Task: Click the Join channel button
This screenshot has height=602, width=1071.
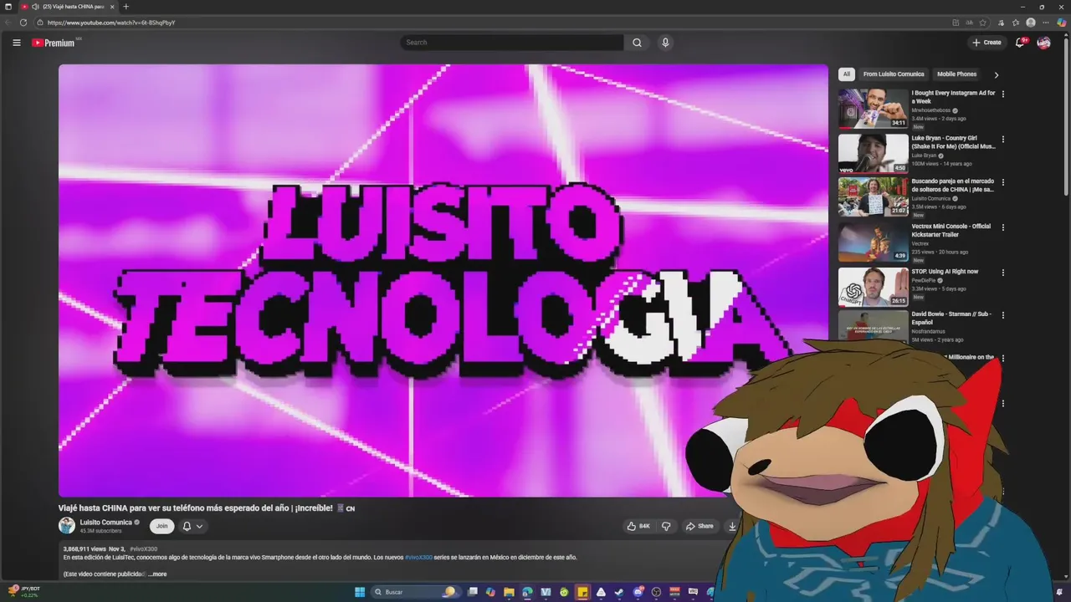Action: [161, 526]
